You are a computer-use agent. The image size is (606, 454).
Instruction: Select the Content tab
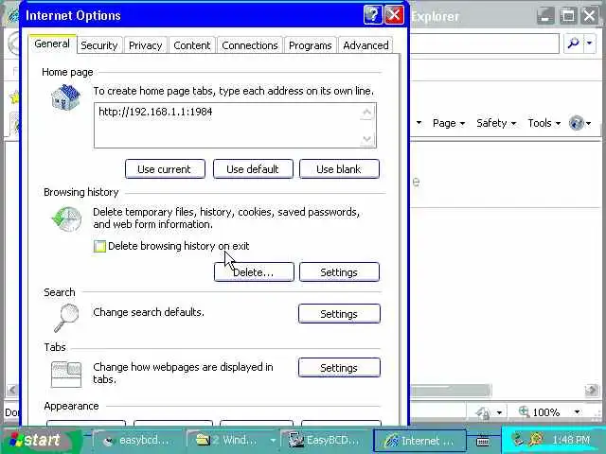click(191, 45)
